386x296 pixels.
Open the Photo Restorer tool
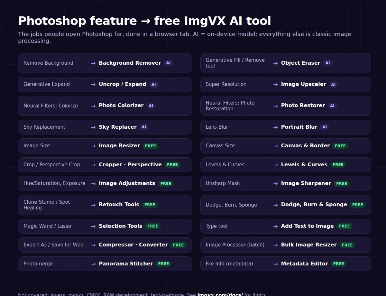point(303,106)
